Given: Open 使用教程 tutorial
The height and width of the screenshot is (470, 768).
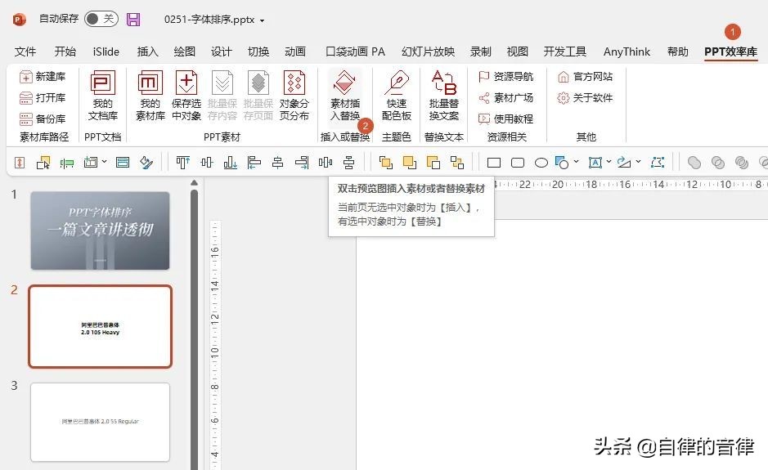Looking at the screenshot, I should click(x=506, y=119).
